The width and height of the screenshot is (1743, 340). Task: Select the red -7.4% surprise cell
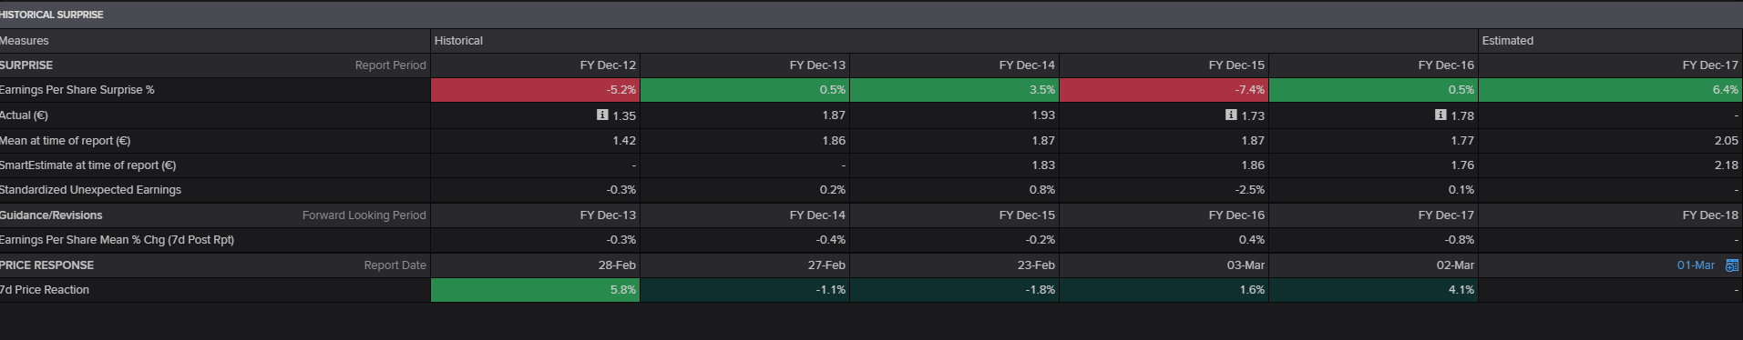(x=1164, y=90)
